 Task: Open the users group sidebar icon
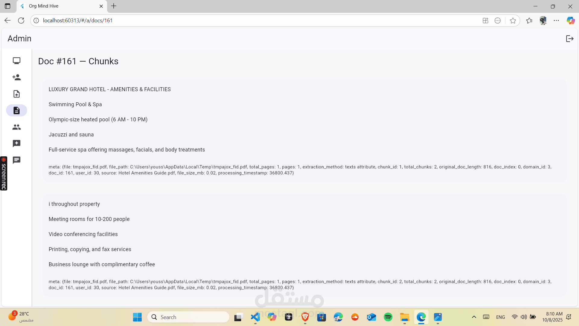(x=17, y=127)
